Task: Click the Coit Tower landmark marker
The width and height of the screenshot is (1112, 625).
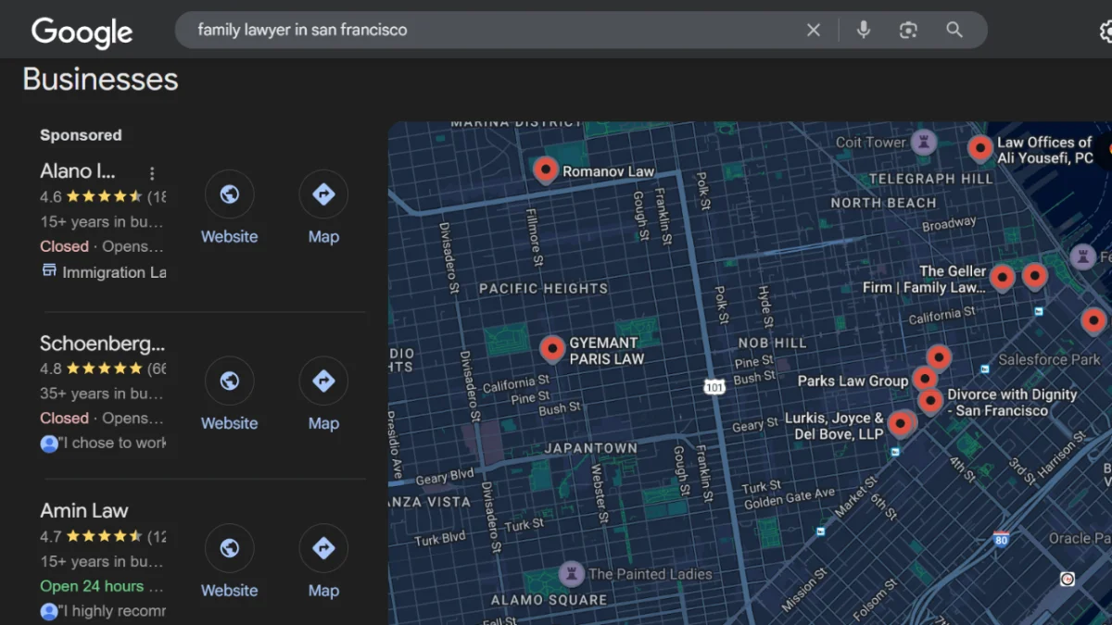Action: pyautogui.click(x=922, y=143)
